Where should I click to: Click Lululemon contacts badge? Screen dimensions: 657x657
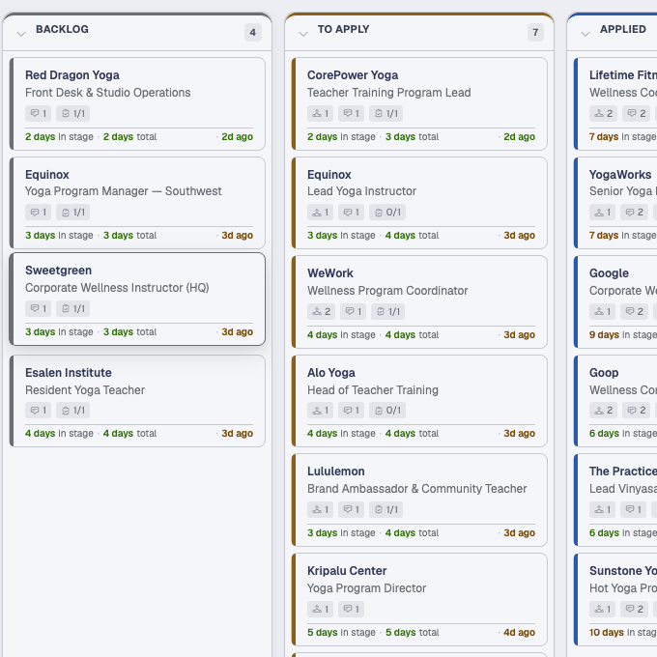click(320, 509)
